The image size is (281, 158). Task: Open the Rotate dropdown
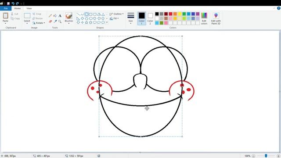(x=39, y=23)
